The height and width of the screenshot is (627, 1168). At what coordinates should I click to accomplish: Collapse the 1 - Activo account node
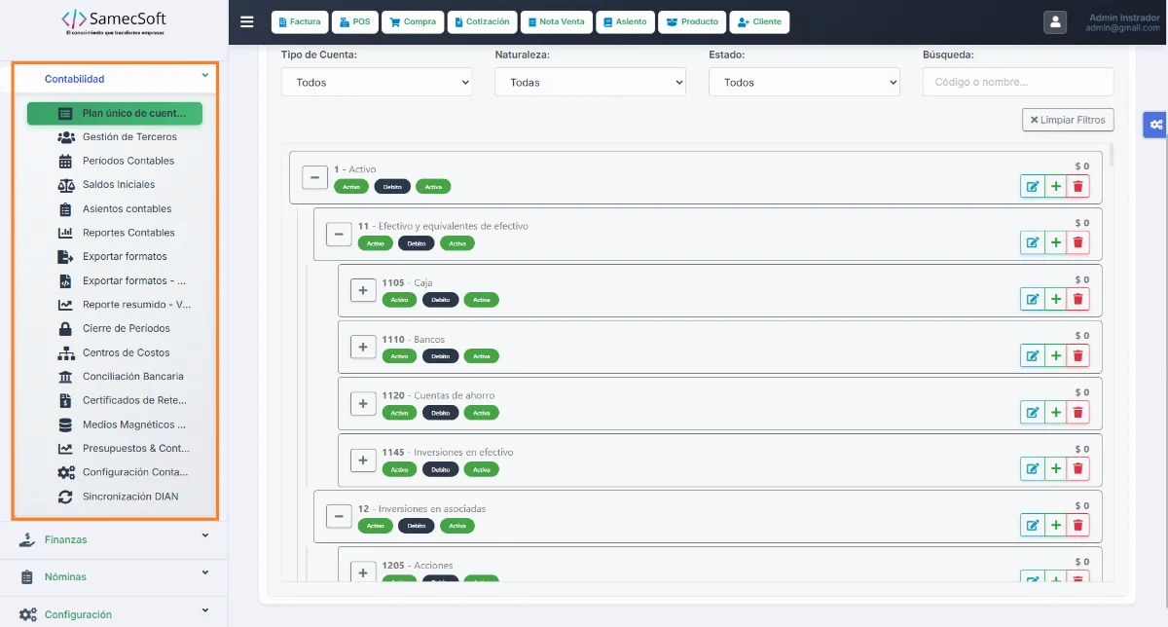pyautogui.click(x=314, y=177)
